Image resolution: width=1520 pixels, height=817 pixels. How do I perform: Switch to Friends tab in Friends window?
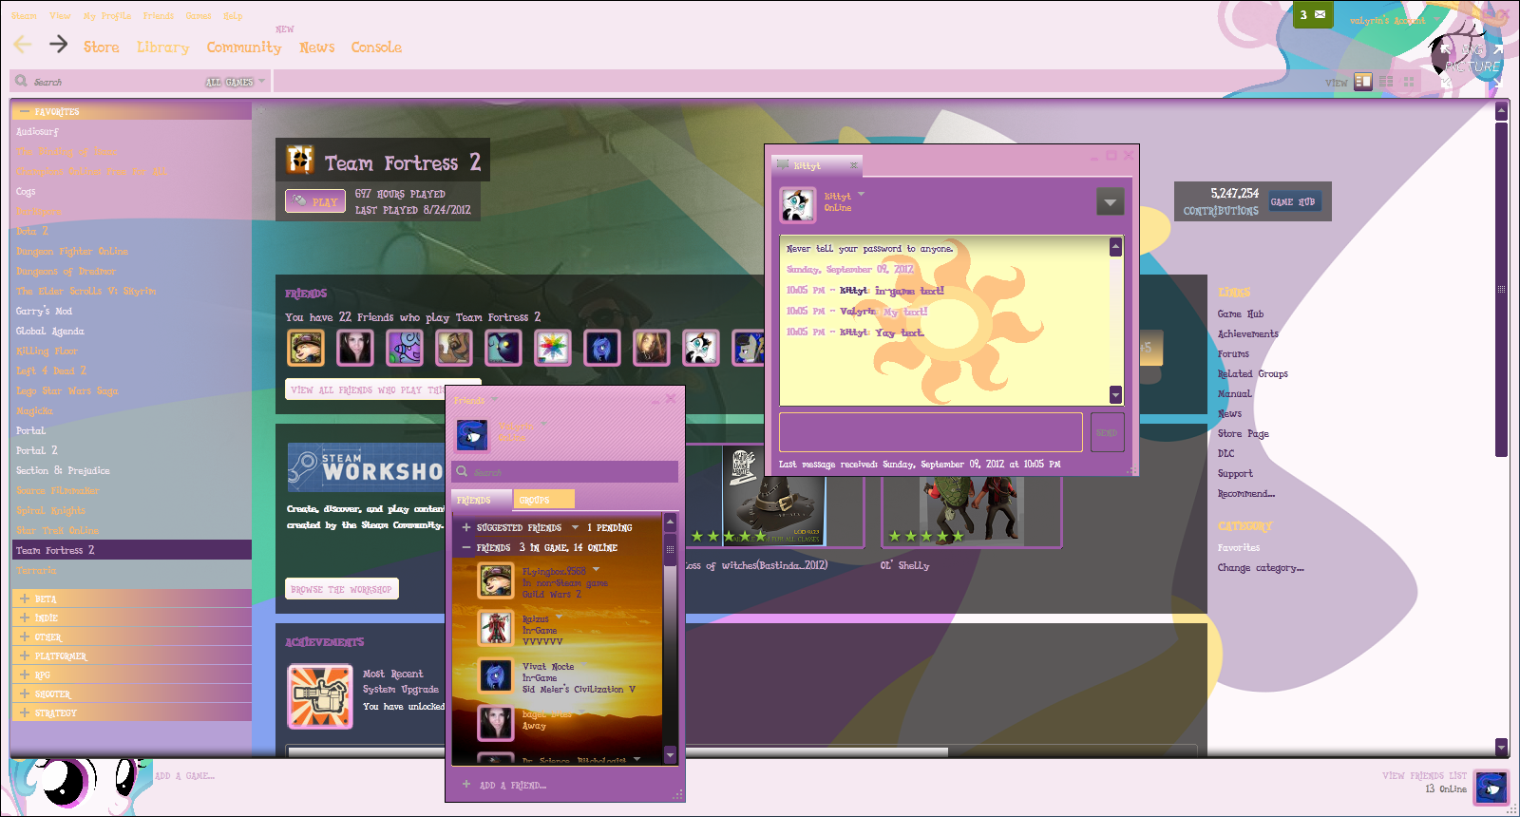[481, 499]
